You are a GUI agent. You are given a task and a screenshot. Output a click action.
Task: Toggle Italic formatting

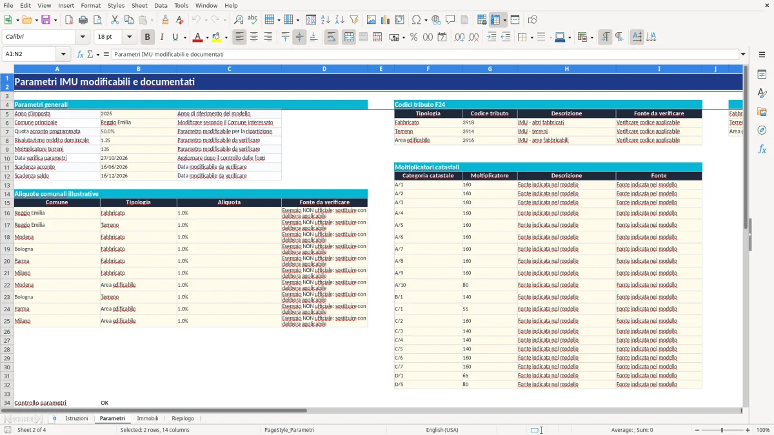tap(162, 37)
